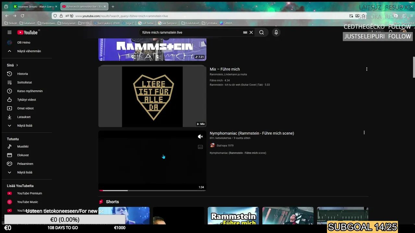Close the führe mich rammstein live tab
Image resolution: width=415 pixels, height=233 pixels.
105,6
